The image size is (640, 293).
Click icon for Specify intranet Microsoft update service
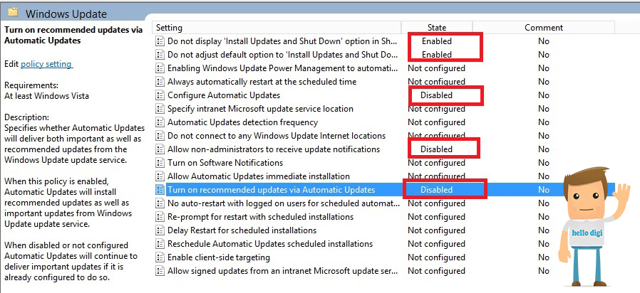click(160, 109)
